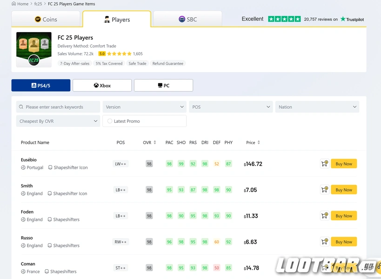Image resolution: width=381 pixels, height=279 pixels.
Task: Sort table by Price arrows
Action: [x=259, y=143]
